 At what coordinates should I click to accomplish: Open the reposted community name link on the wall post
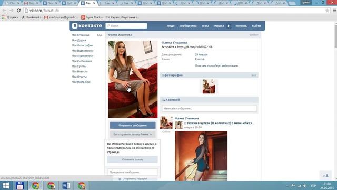pos(221,123)
